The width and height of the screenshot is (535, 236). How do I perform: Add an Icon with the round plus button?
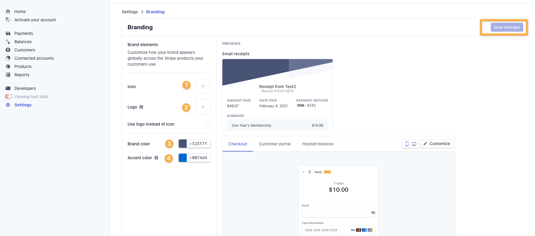point(203,86)
